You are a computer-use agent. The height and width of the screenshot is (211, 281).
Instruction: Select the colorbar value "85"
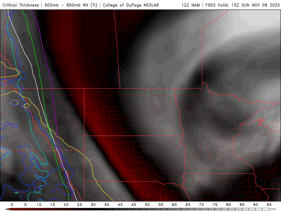(242, 205)
